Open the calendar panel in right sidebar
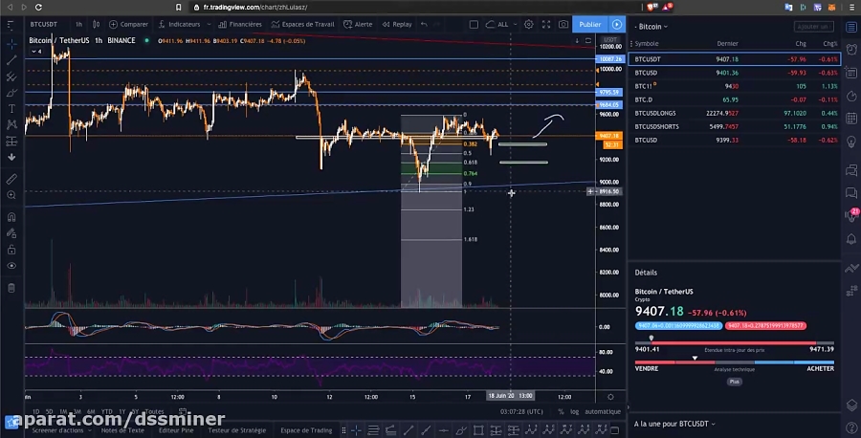The height and width of the screenshot is (438, 861). 851,118
